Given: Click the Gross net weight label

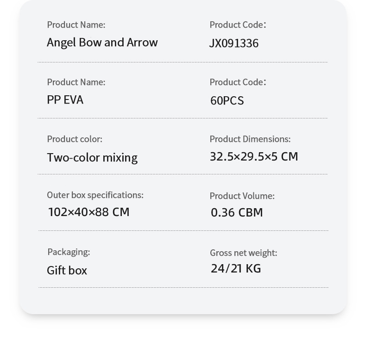Looking at the screenshot, I should [243, 253].
